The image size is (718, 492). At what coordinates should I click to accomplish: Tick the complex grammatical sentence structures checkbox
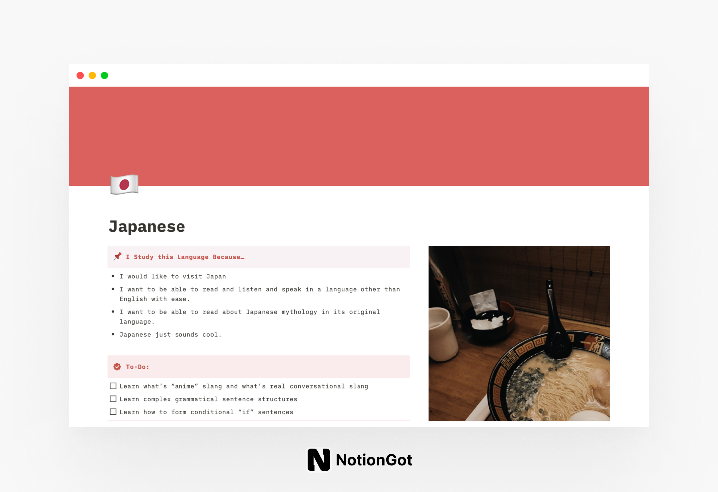point(113,399)
